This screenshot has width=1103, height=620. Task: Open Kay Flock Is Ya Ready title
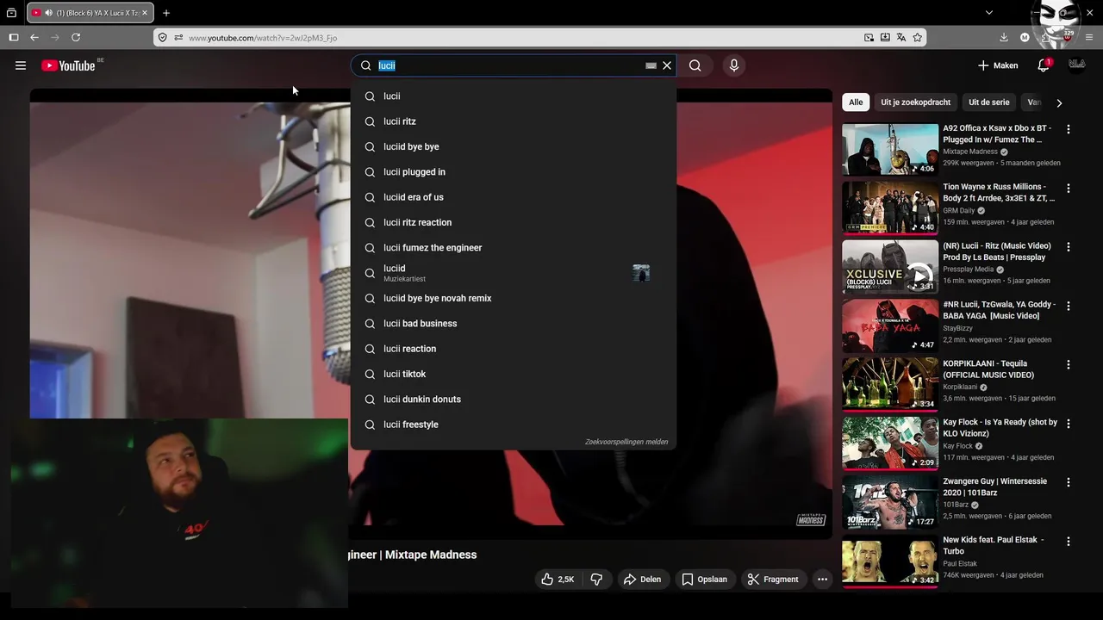pos(1000,428)
